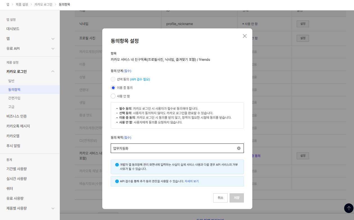354x220 pixels.
Task: Click 앱 in the breadcrumb
Action: (8, 5)
